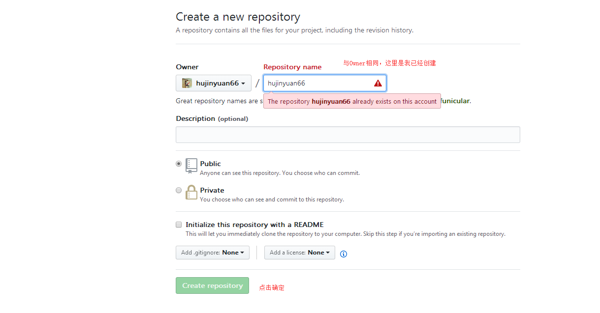Open the Owner hujinyuan66 dropdown
The height and width of the screenshot is (313, 600).
214,83
